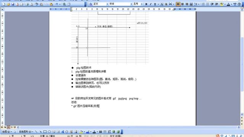
Task: Click the vertical scrollbar down arrow
Action: pyautogui.click(x=242, y=115)
